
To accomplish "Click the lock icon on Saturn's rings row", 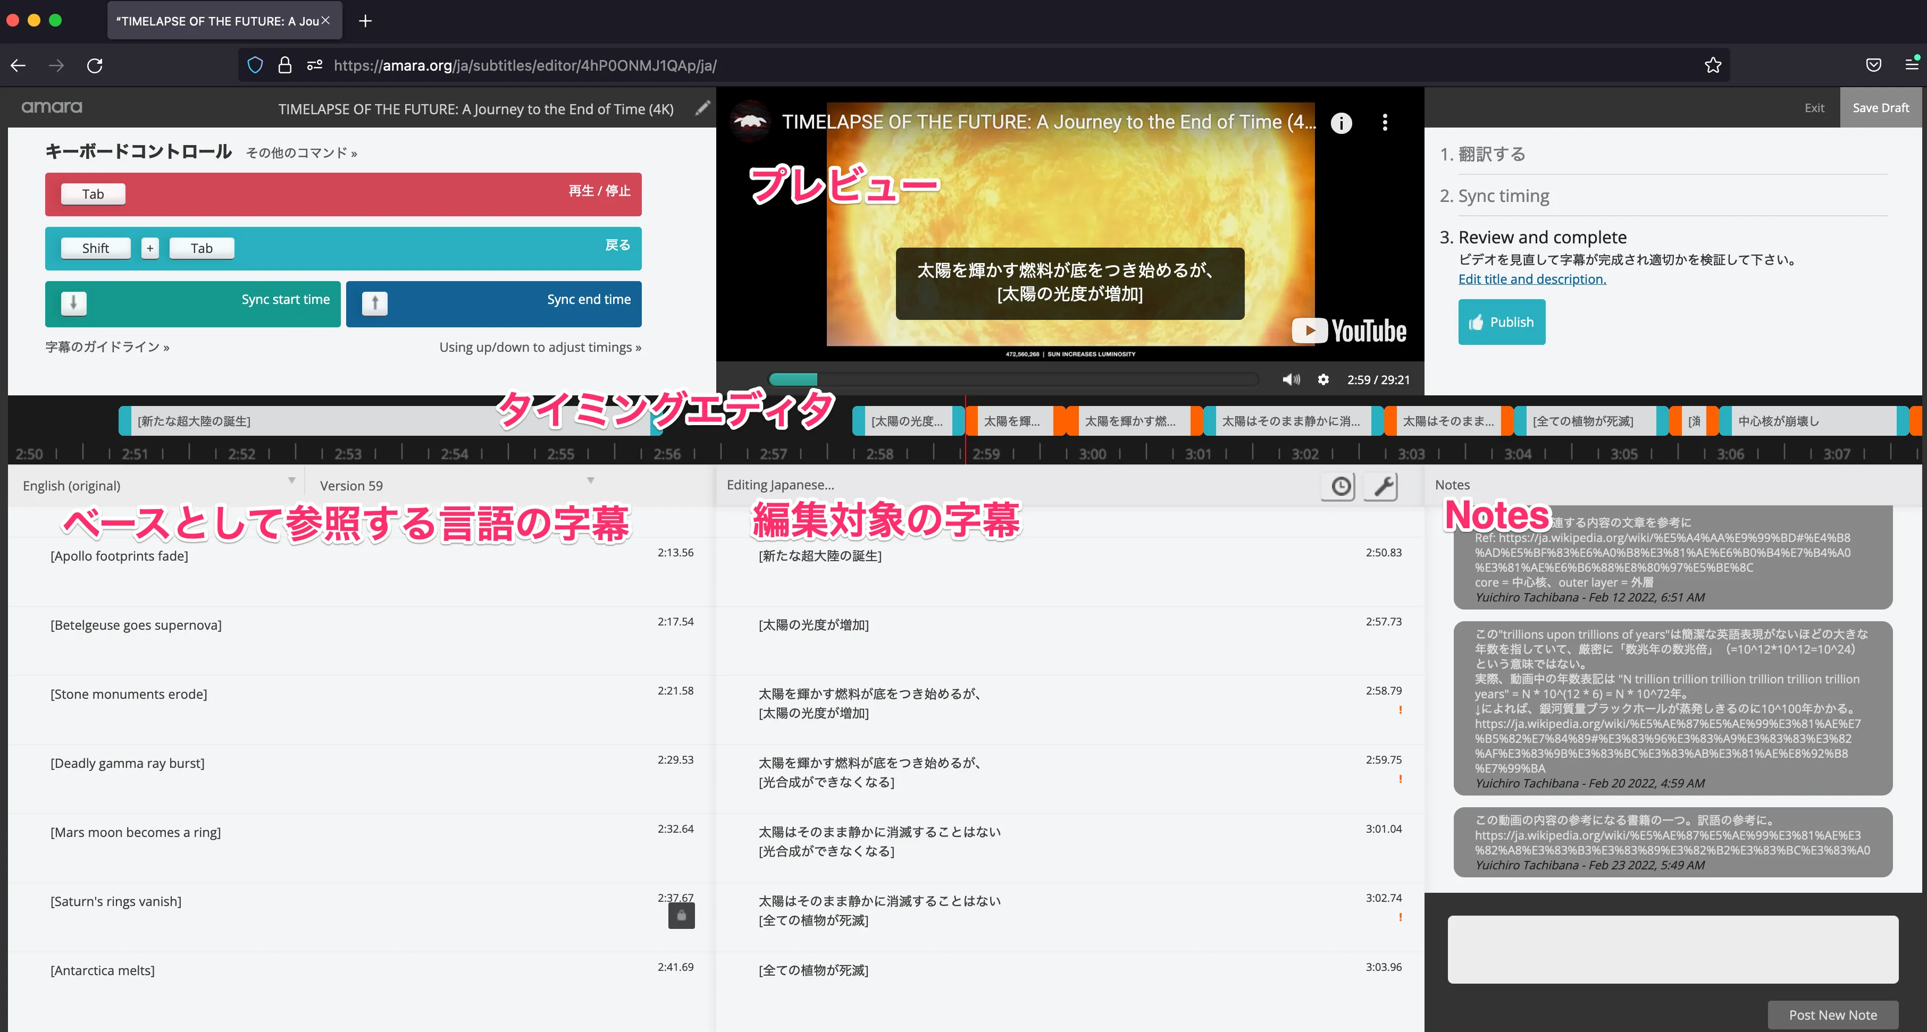I will pos(681,915).
